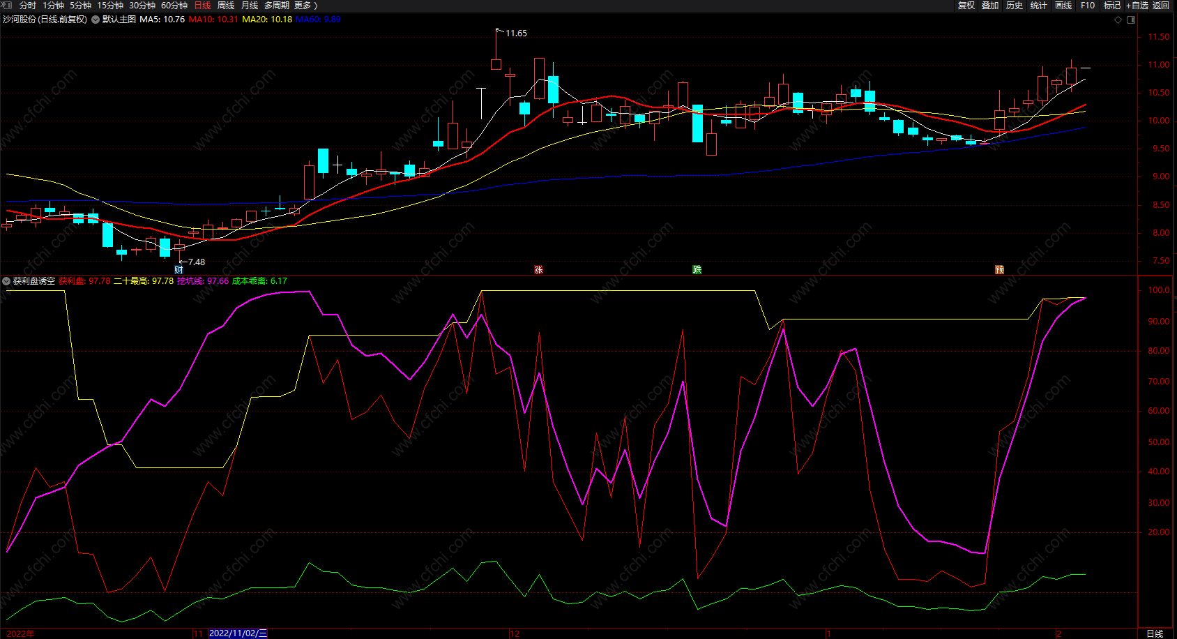
Task: Click the 11.65 high price annotation
Action: coord(516,33)
